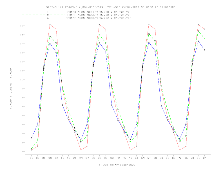
Task: Select the legend entry PARM=O_MEAN MODEL=NAM/218
Action: [x=98, y=12]
